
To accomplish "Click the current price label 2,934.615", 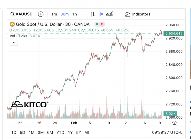I will [x=174, y=34].
